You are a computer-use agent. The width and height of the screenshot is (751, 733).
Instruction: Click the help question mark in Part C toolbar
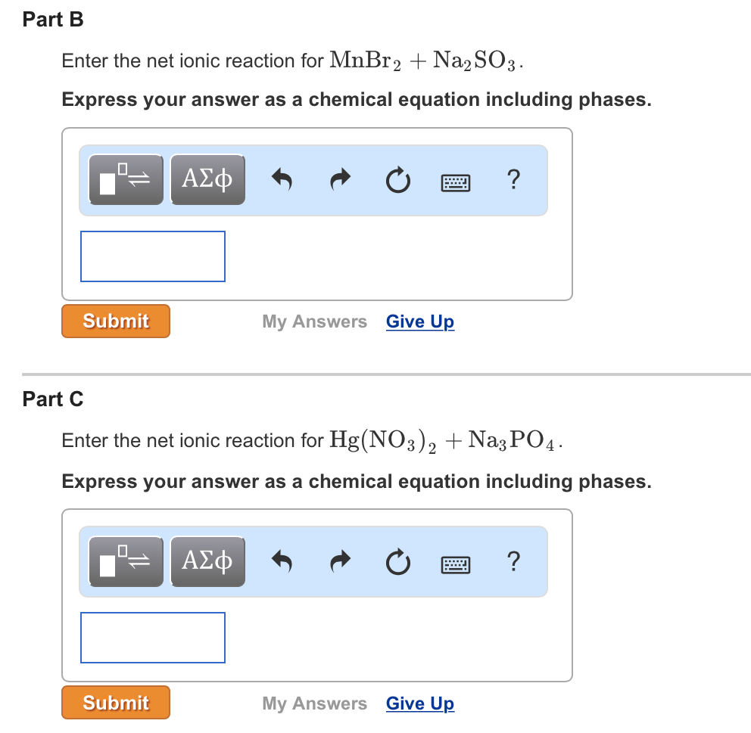click(513, 562)
